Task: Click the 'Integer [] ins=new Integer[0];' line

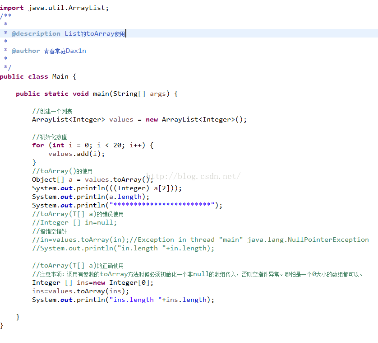Action: (92, 282)
